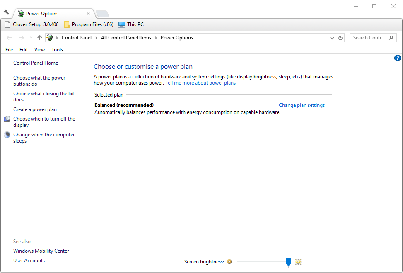Click the screen brightness slider handle
Viewport: 403px width, 273px height.
[288, 261]
